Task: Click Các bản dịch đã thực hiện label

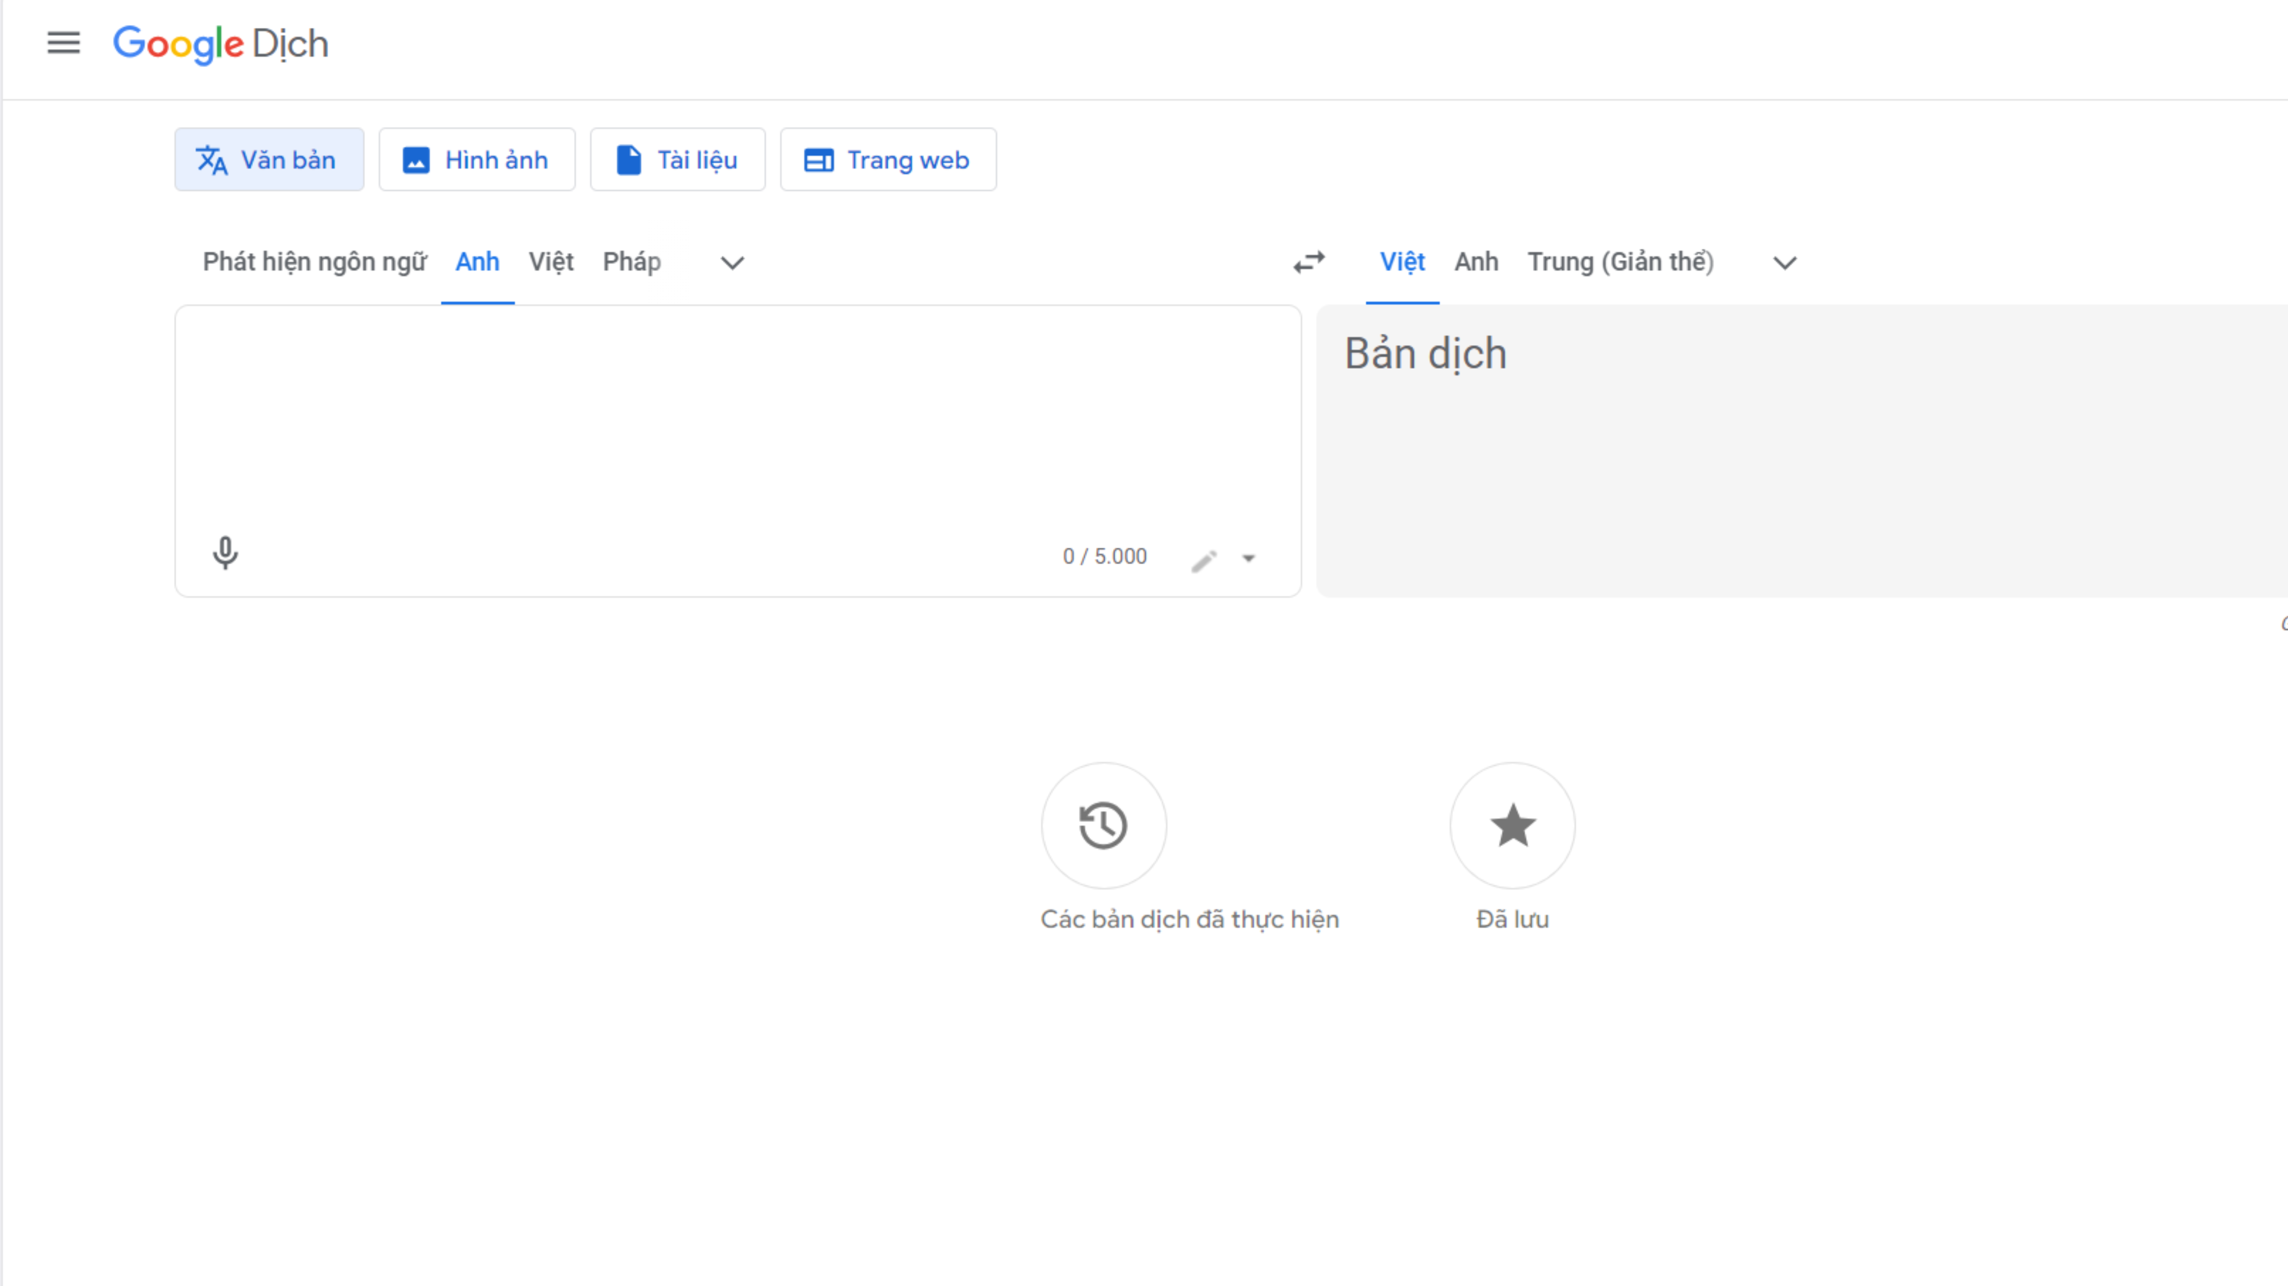Action: [x=1190, y=920]
